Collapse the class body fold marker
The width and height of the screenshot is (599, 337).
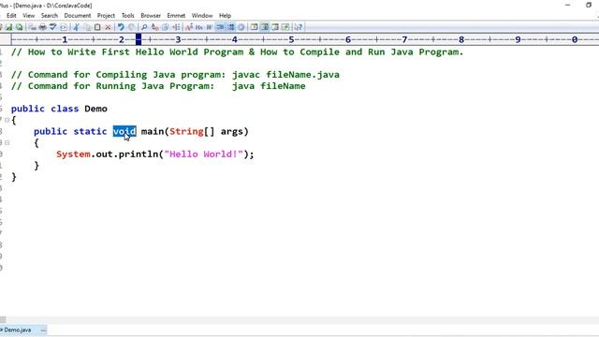7,120
